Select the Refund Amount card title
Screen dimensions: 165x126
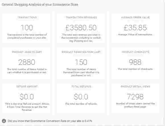pos(27,86)
